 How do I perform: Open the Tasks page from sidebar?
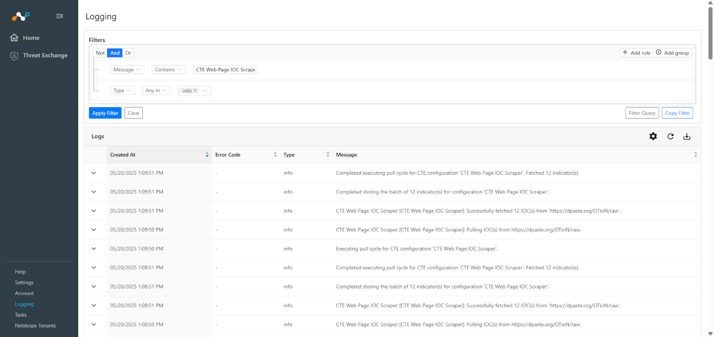[21, 315]
